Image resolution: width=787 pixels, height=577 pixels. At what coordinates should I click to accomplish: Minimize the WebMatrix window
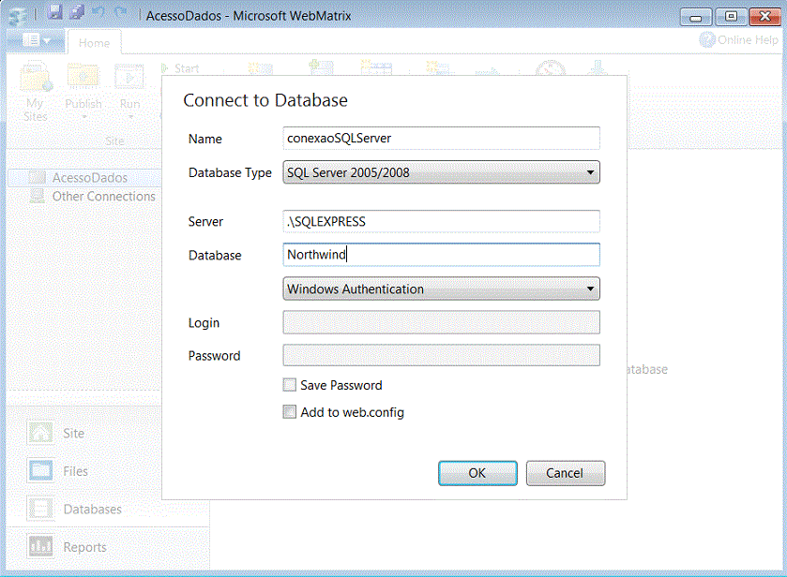pos(696,17)
